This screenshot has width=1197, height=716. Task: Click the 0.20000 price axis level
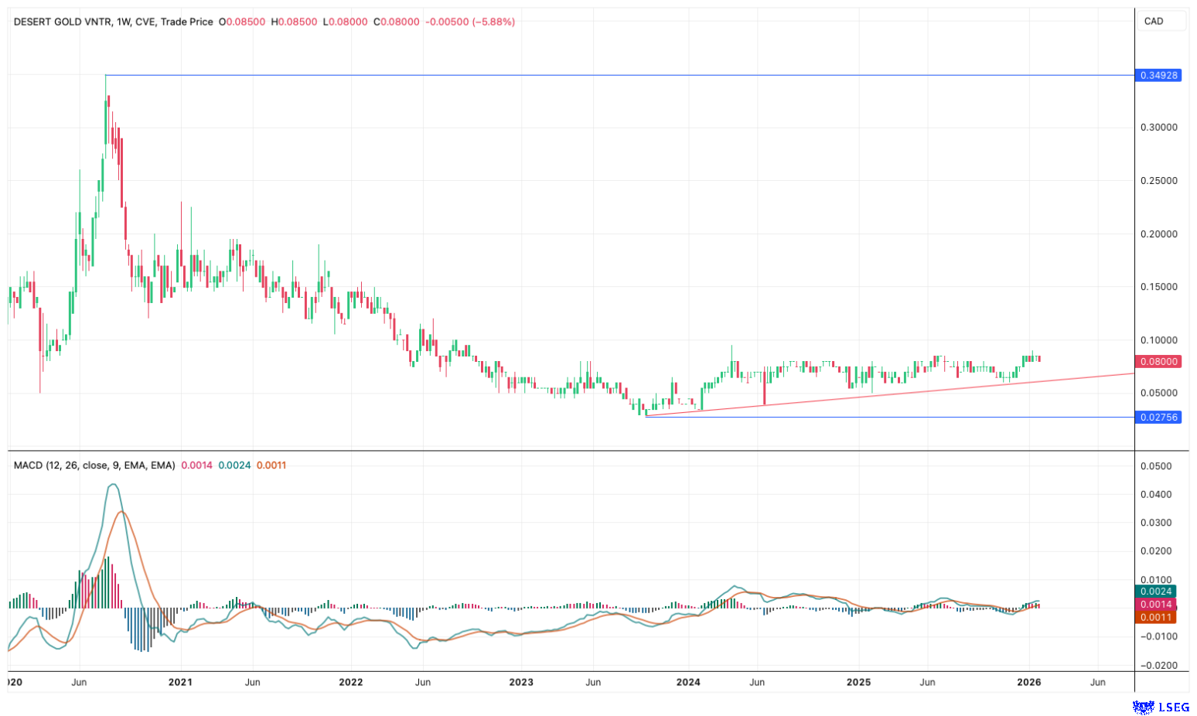(1158, 234)
